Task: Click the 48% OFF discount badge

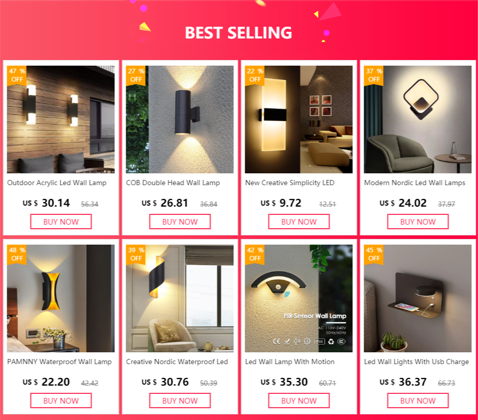Action: (17, 254)
